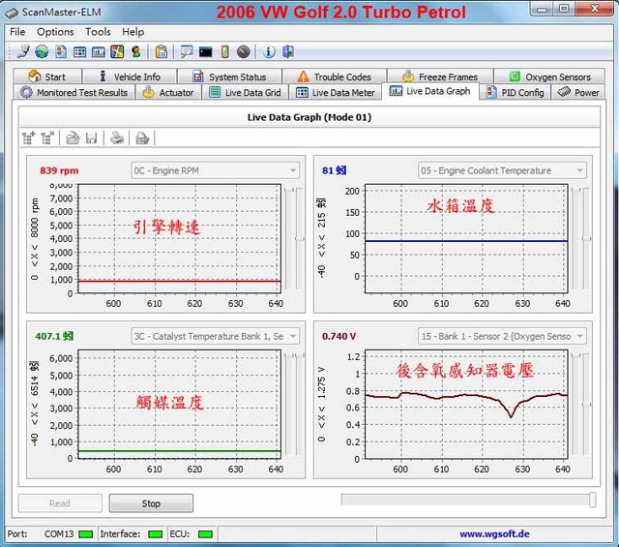Click the horizontal slider beside the Stop button
The image size is (619, 547).
[x=468, y=500]
